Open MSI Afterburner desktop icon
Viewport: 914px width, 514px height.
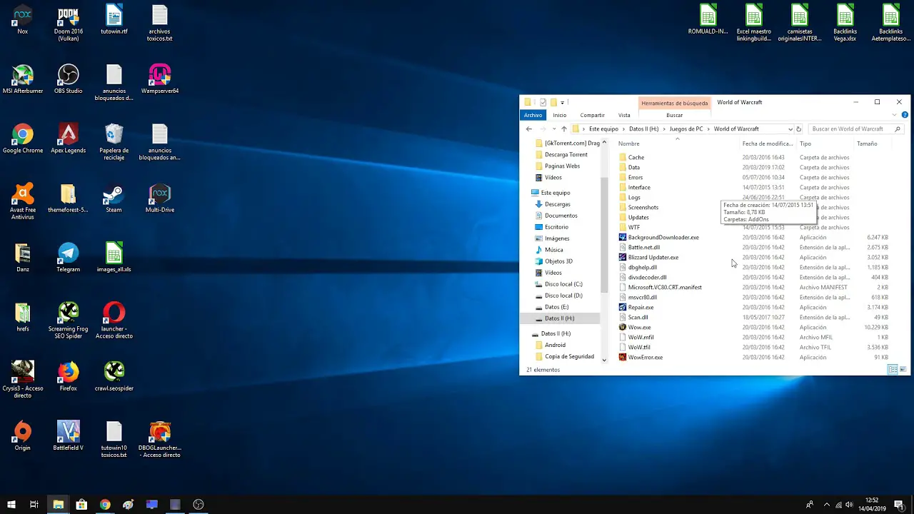[22, 79]
